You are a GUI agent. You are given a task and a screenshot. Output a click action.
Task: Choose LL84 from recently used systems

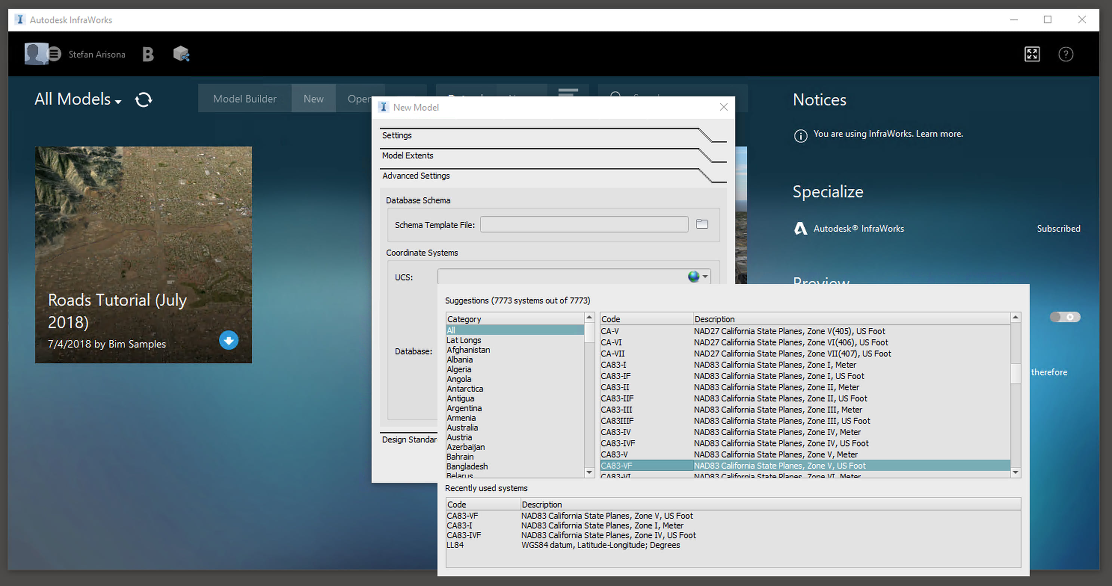455,545
